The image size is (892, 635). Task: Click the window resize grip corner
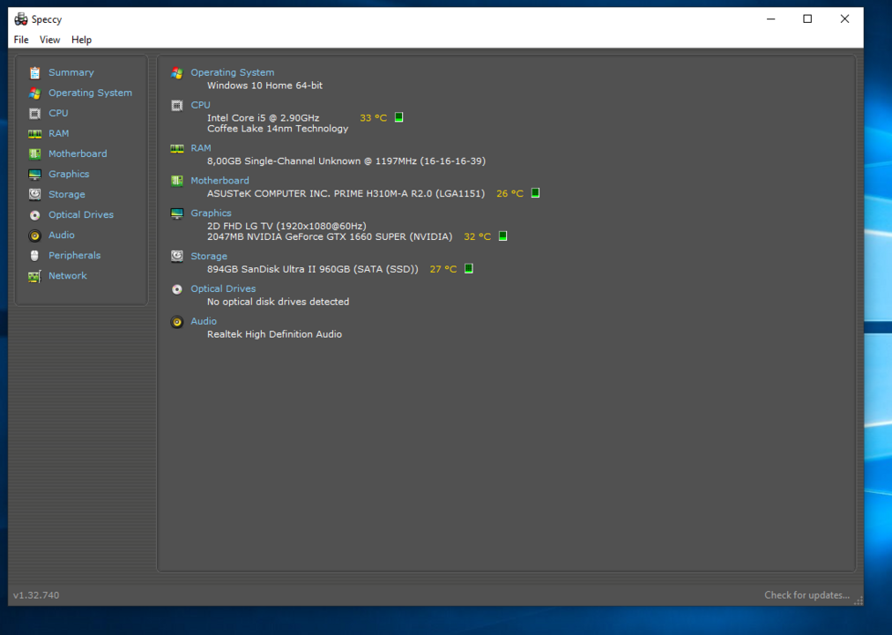click(x=859, y=601)
